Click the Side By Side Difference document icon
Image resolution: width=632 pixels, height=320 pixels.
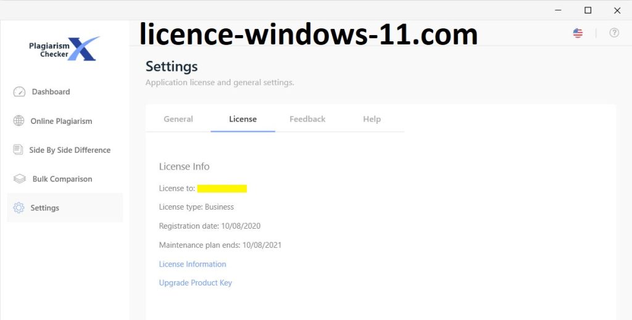19,150
